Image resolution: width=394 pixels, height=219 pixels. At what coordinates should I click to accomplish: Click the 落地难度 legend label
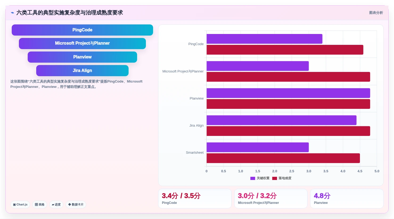pos(285,178)
